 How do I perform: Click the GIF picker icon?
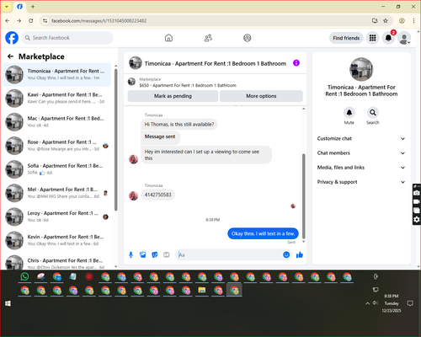coord(167,255)
